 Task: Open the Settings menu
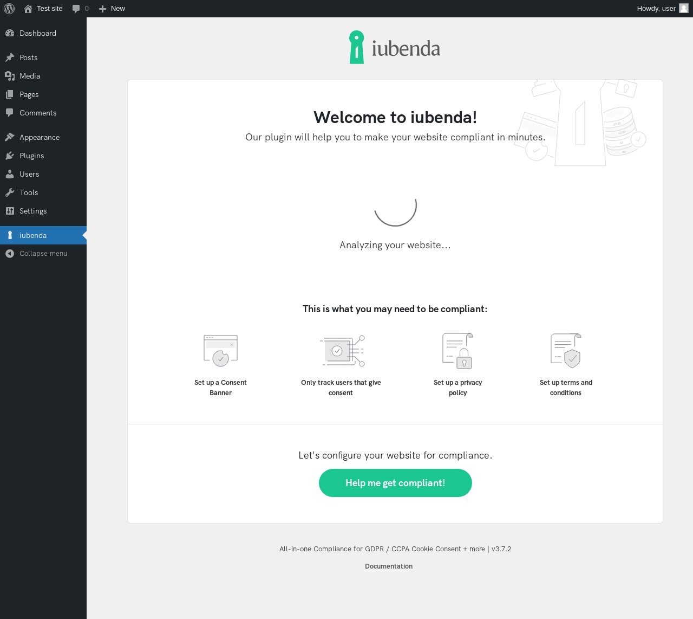click(x=43, y=211)
